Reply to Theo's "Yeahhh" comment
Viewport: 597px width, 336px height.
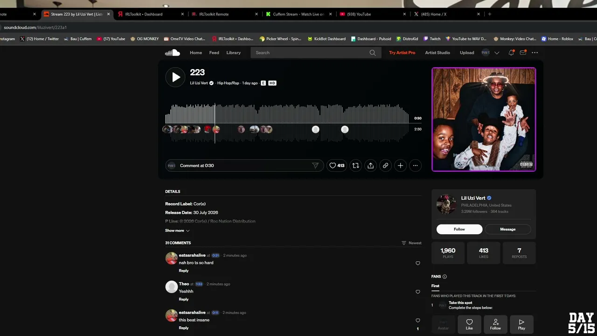pos(184,299)
